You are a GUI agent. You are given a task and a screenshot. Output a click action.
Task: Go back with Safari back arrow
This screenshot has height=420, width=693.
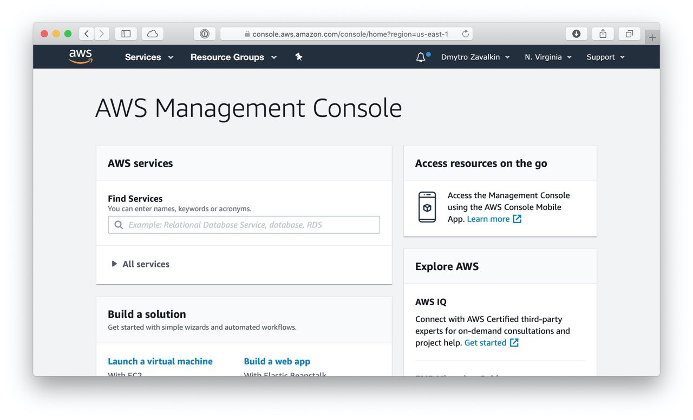pos(87,34)
